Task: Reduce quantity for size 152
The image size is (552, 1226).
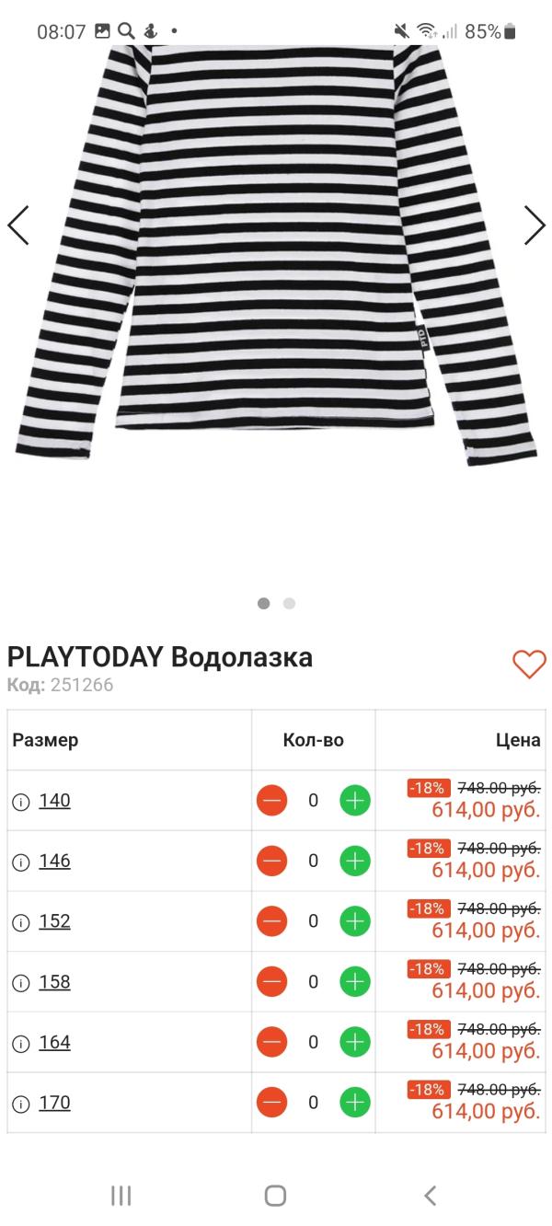Action: (271, 921)
